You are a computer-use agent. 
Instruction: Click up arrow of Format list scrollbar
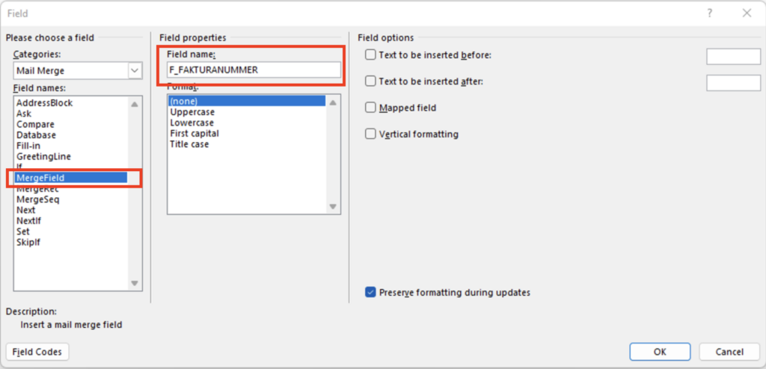coord(333,102)
